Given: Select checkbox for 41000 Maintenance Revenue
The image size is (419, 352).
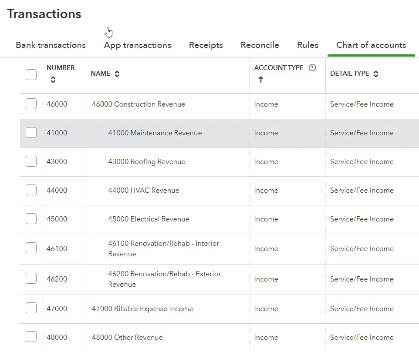Looking at the screenshot, I should (31, 133).
